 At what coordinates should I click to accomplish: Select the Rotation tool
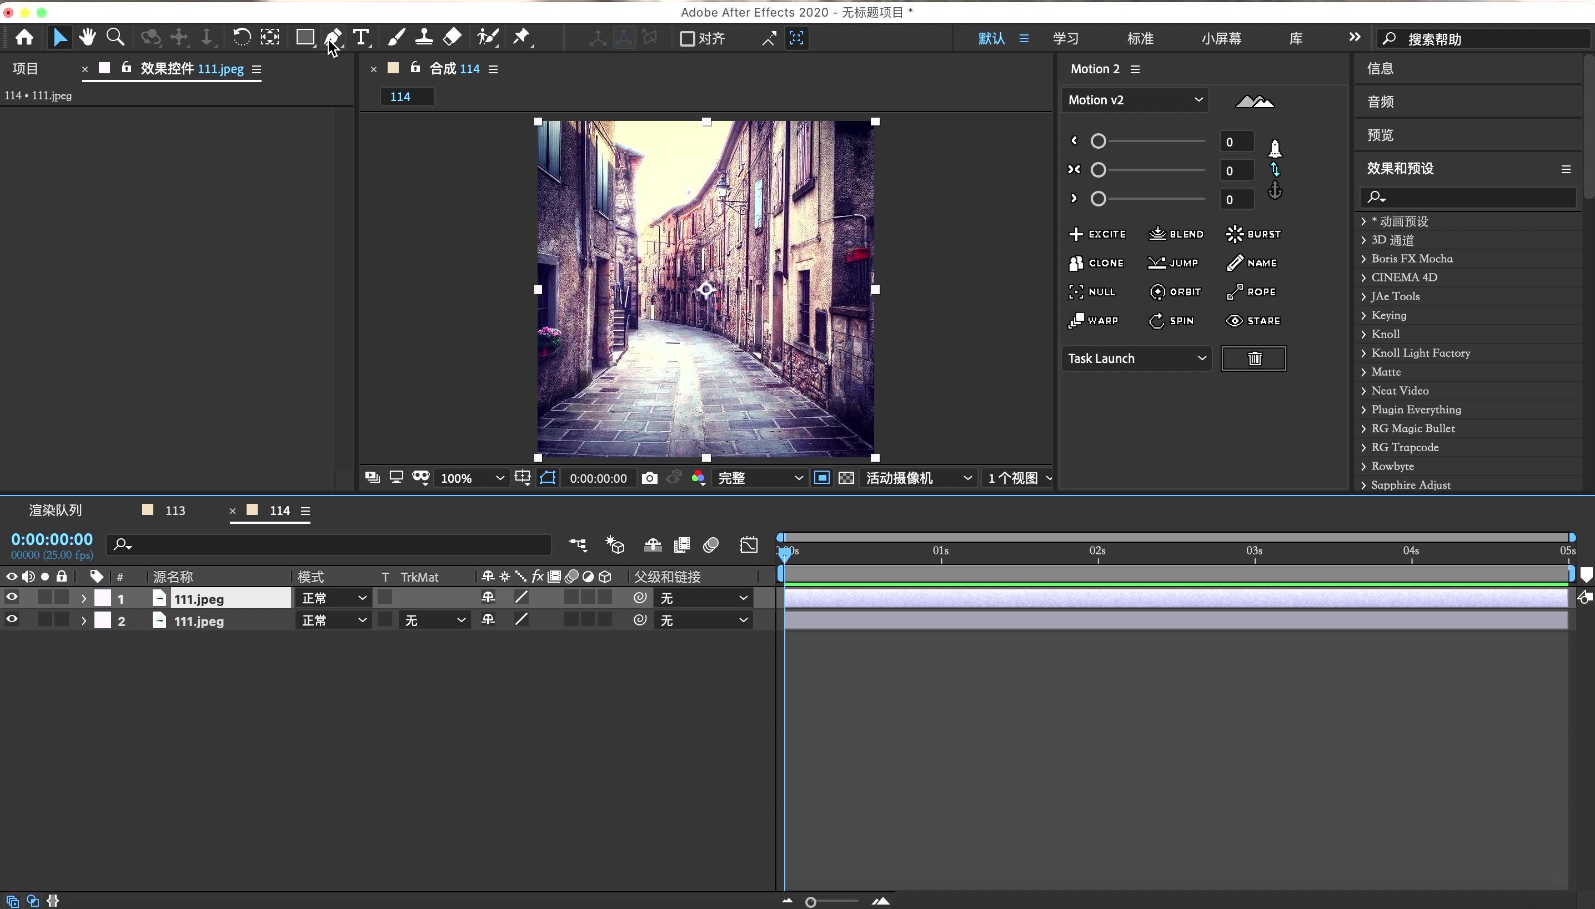tap(241, 38)
